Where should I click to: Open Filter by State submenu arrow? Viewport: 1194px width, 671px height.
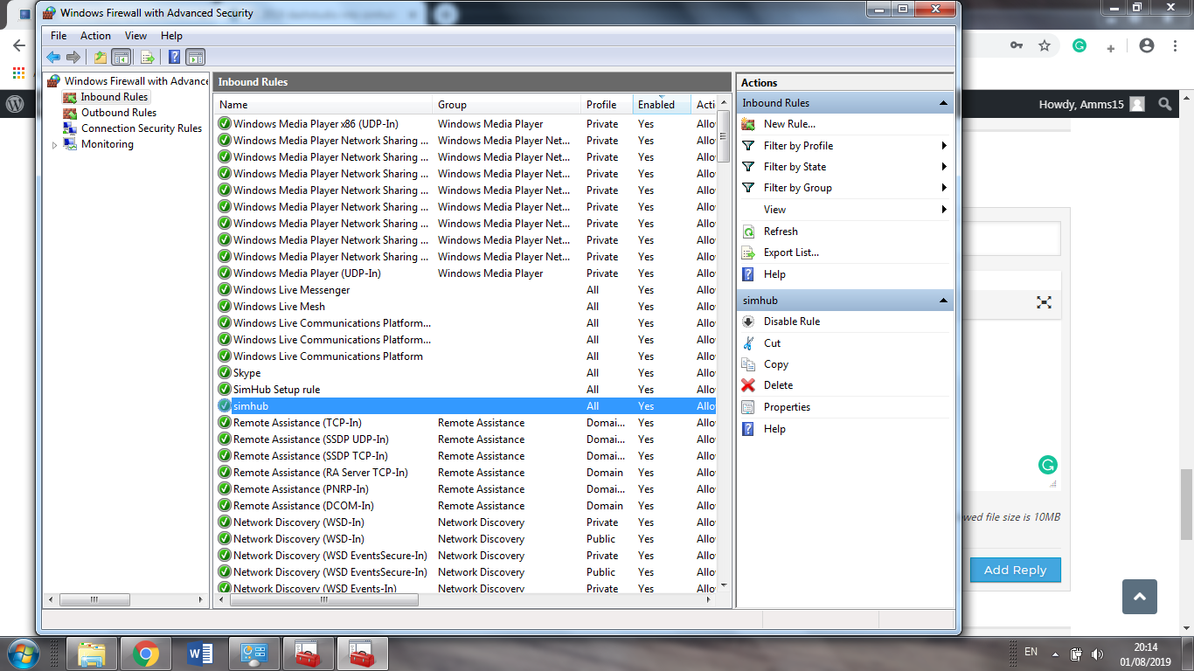944,167
